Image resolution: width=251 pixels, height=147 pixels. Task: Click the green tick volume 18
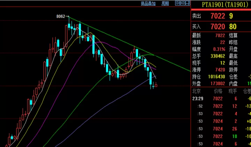235,136
